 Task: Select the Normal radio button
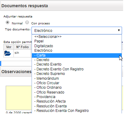[x=8, y=22]
